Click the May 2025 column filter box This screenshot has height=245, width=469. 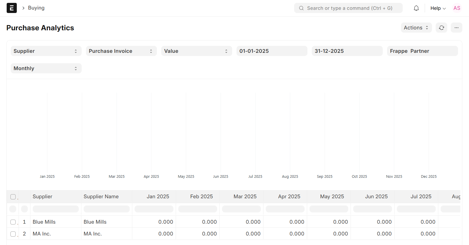click(329, 209)
